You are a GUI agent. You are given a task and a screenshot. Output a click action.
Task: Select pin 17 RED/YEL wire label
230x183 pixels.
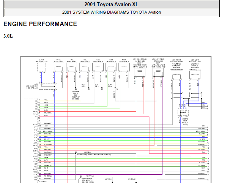48,142
